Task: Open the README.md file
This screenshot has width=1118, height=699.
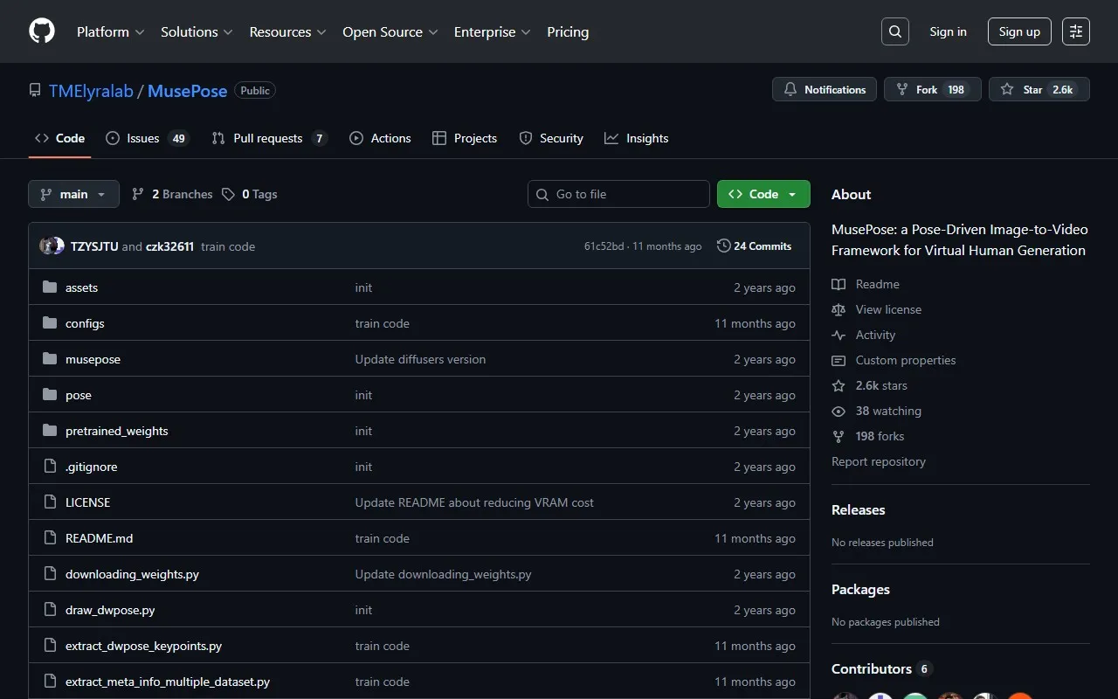Action: click(x=99, y=538)
